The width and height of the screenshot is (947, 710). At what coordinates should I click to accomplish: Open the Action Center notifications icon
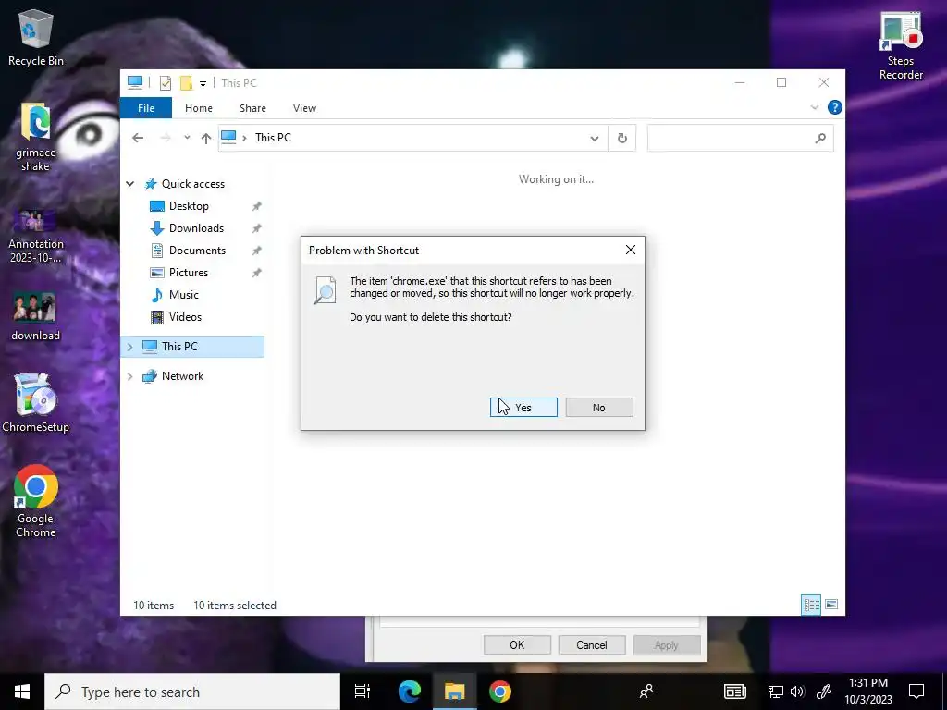916,692
